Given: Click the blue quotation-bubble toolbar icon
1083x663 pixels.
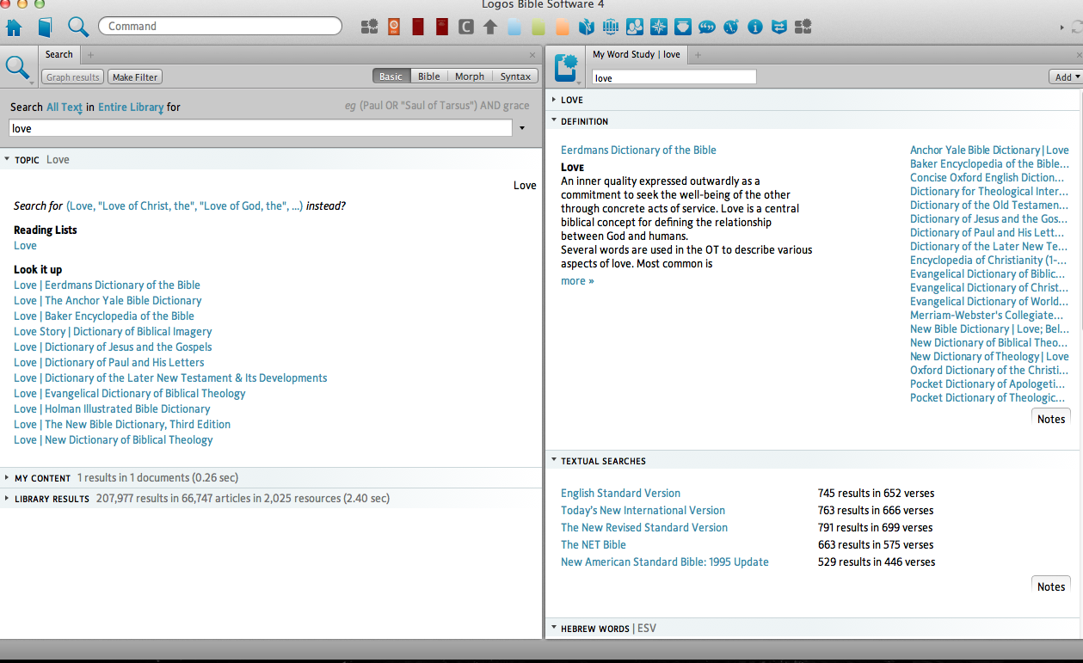Looking at the screenshot, I should click(x=707, y=27).
